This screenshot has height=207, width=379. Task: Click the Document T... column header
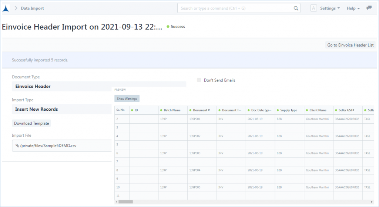231,110
